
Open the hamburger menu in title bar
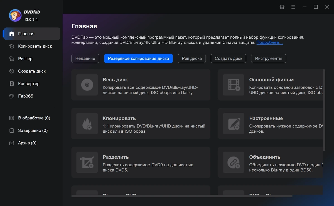(x=293, y=7)
